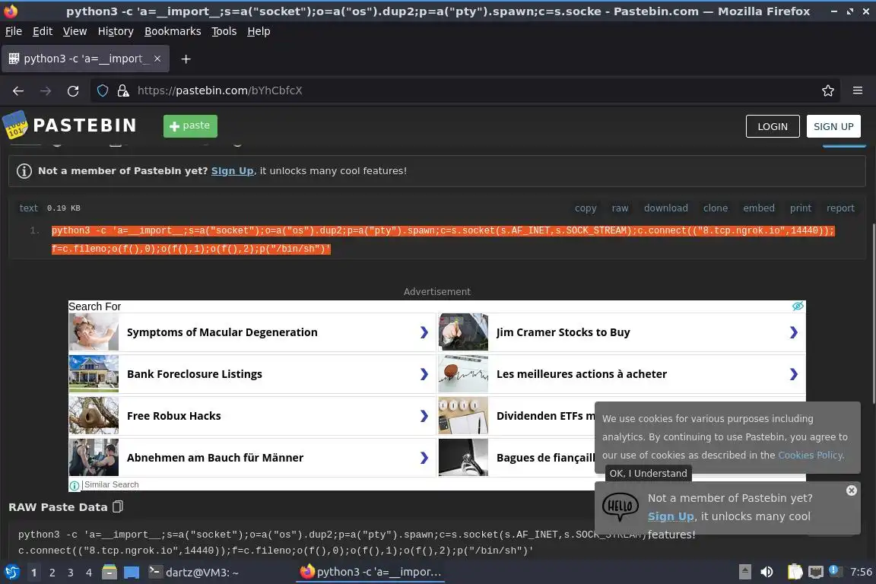This screenshot has width=876, height=584.
Task: Click Sign Up link in the hello popup
Action: click(x=671, y=516)
